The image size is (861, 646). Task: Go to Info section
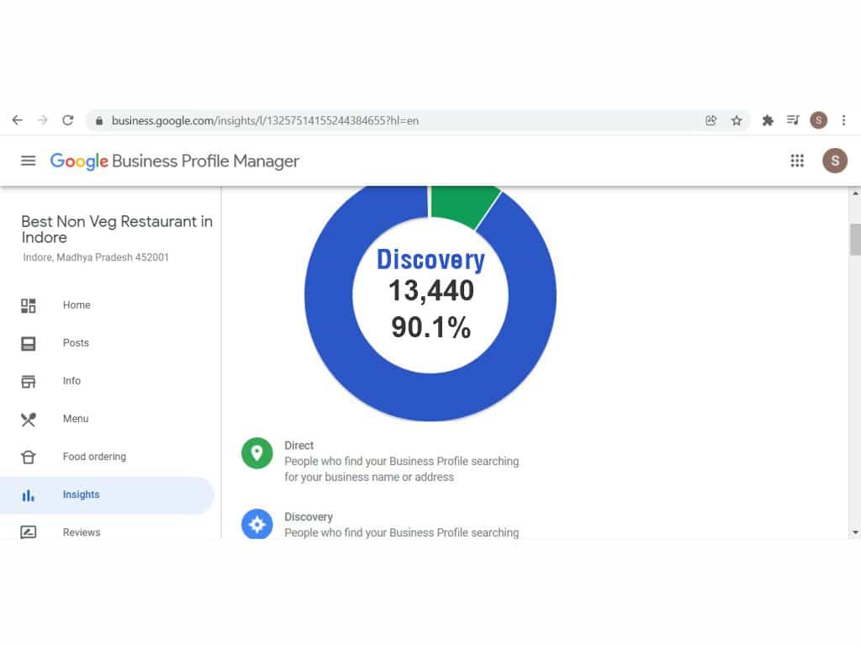tap(71, 381)
